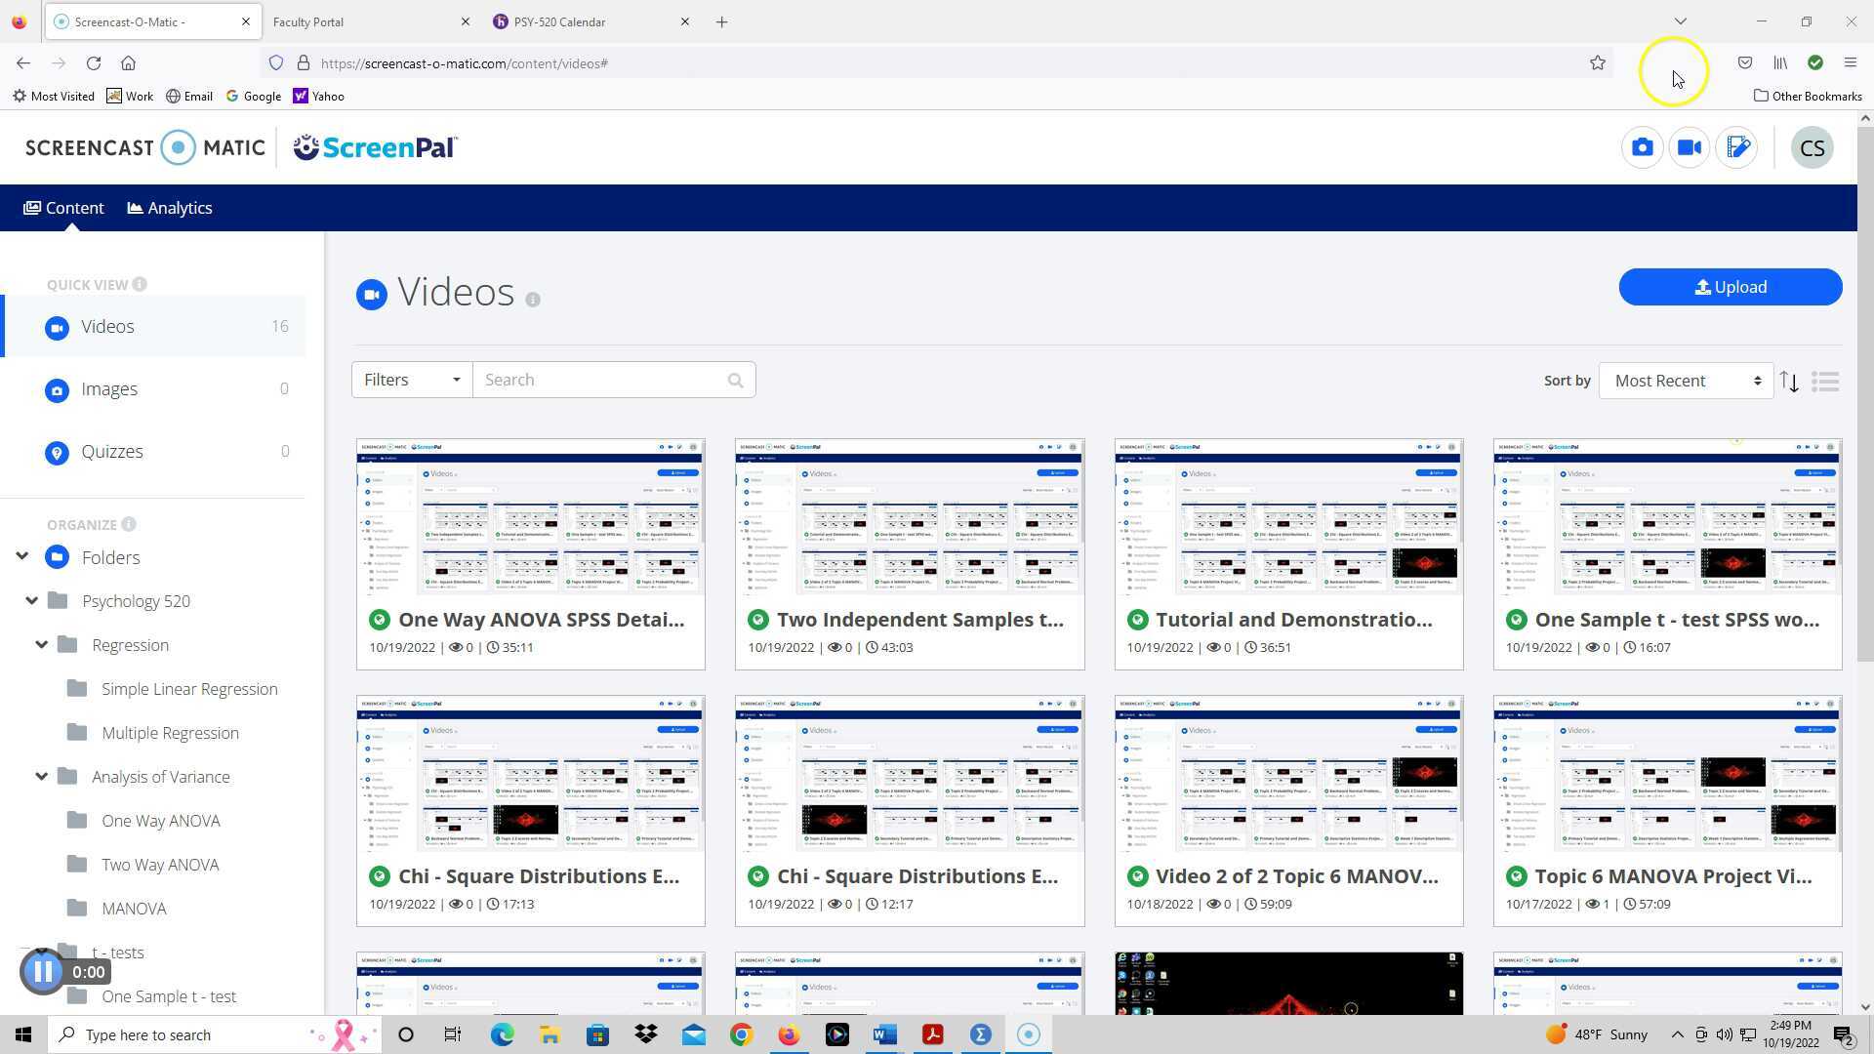Viewport: 1874px width, 1054px height.
Task: Click the Upload button
Action: point(1731,287)
